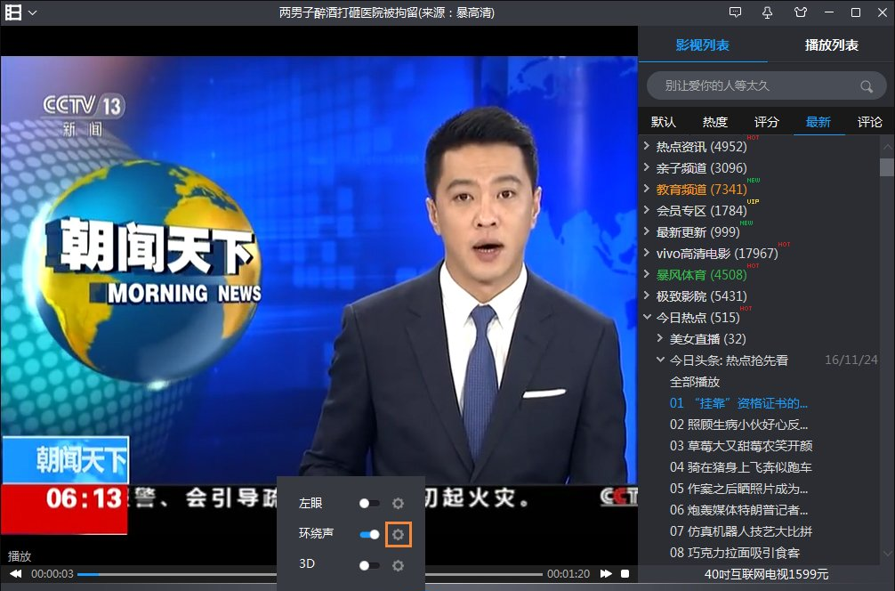The width and height of the screenshot is (895, 591).
Task: Open settings gear for 环绕声
Action: 399,534
